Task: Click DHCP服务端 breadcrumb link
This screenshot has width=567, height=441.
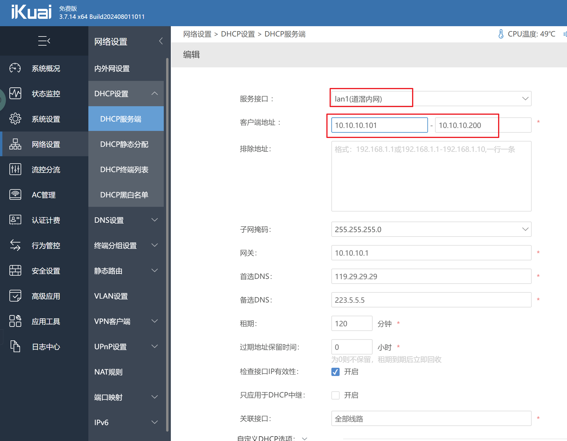Action: (285, 34)
